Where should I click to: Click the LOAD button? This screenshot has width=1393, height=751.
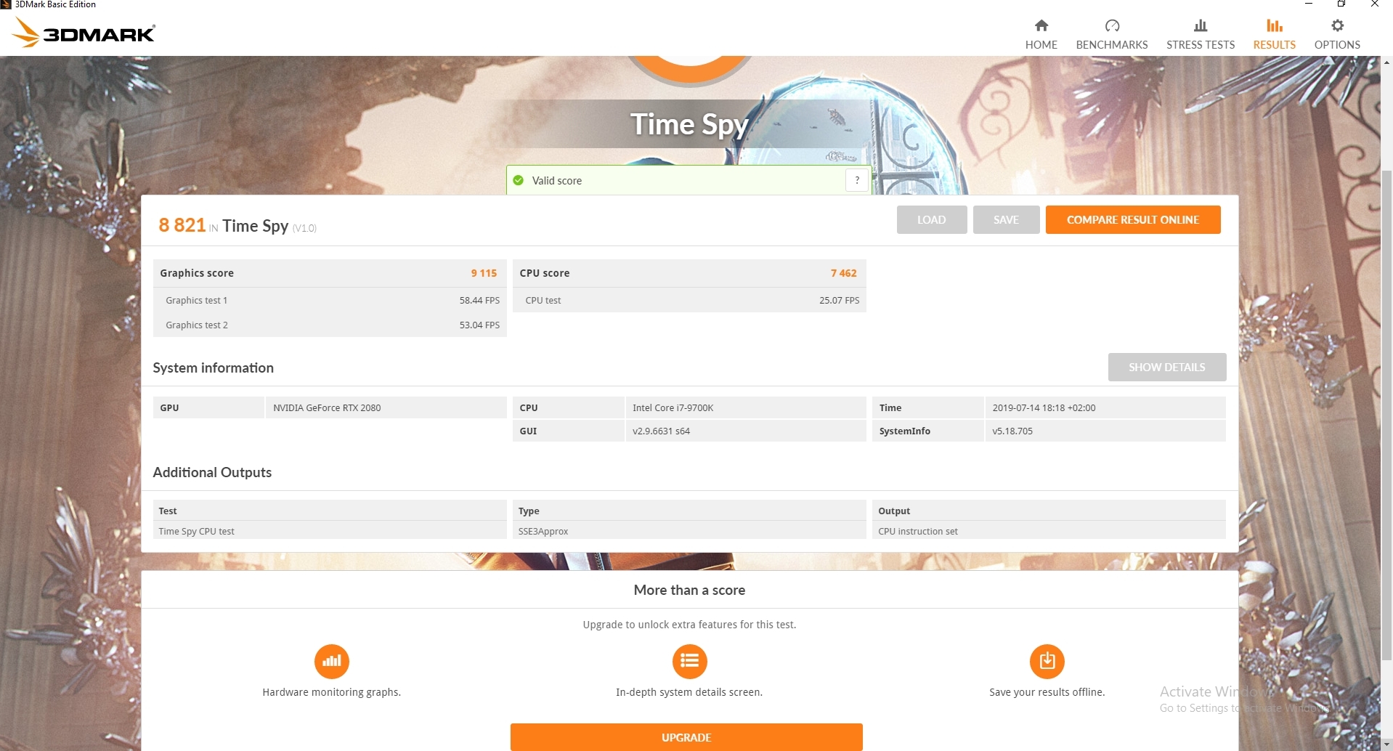[x=931, y=219]
